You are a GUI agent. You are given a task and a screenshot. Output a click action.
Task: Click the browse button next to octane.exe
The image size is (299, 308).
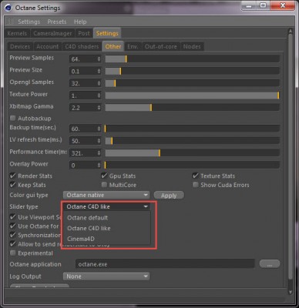[x=270, y=264]
